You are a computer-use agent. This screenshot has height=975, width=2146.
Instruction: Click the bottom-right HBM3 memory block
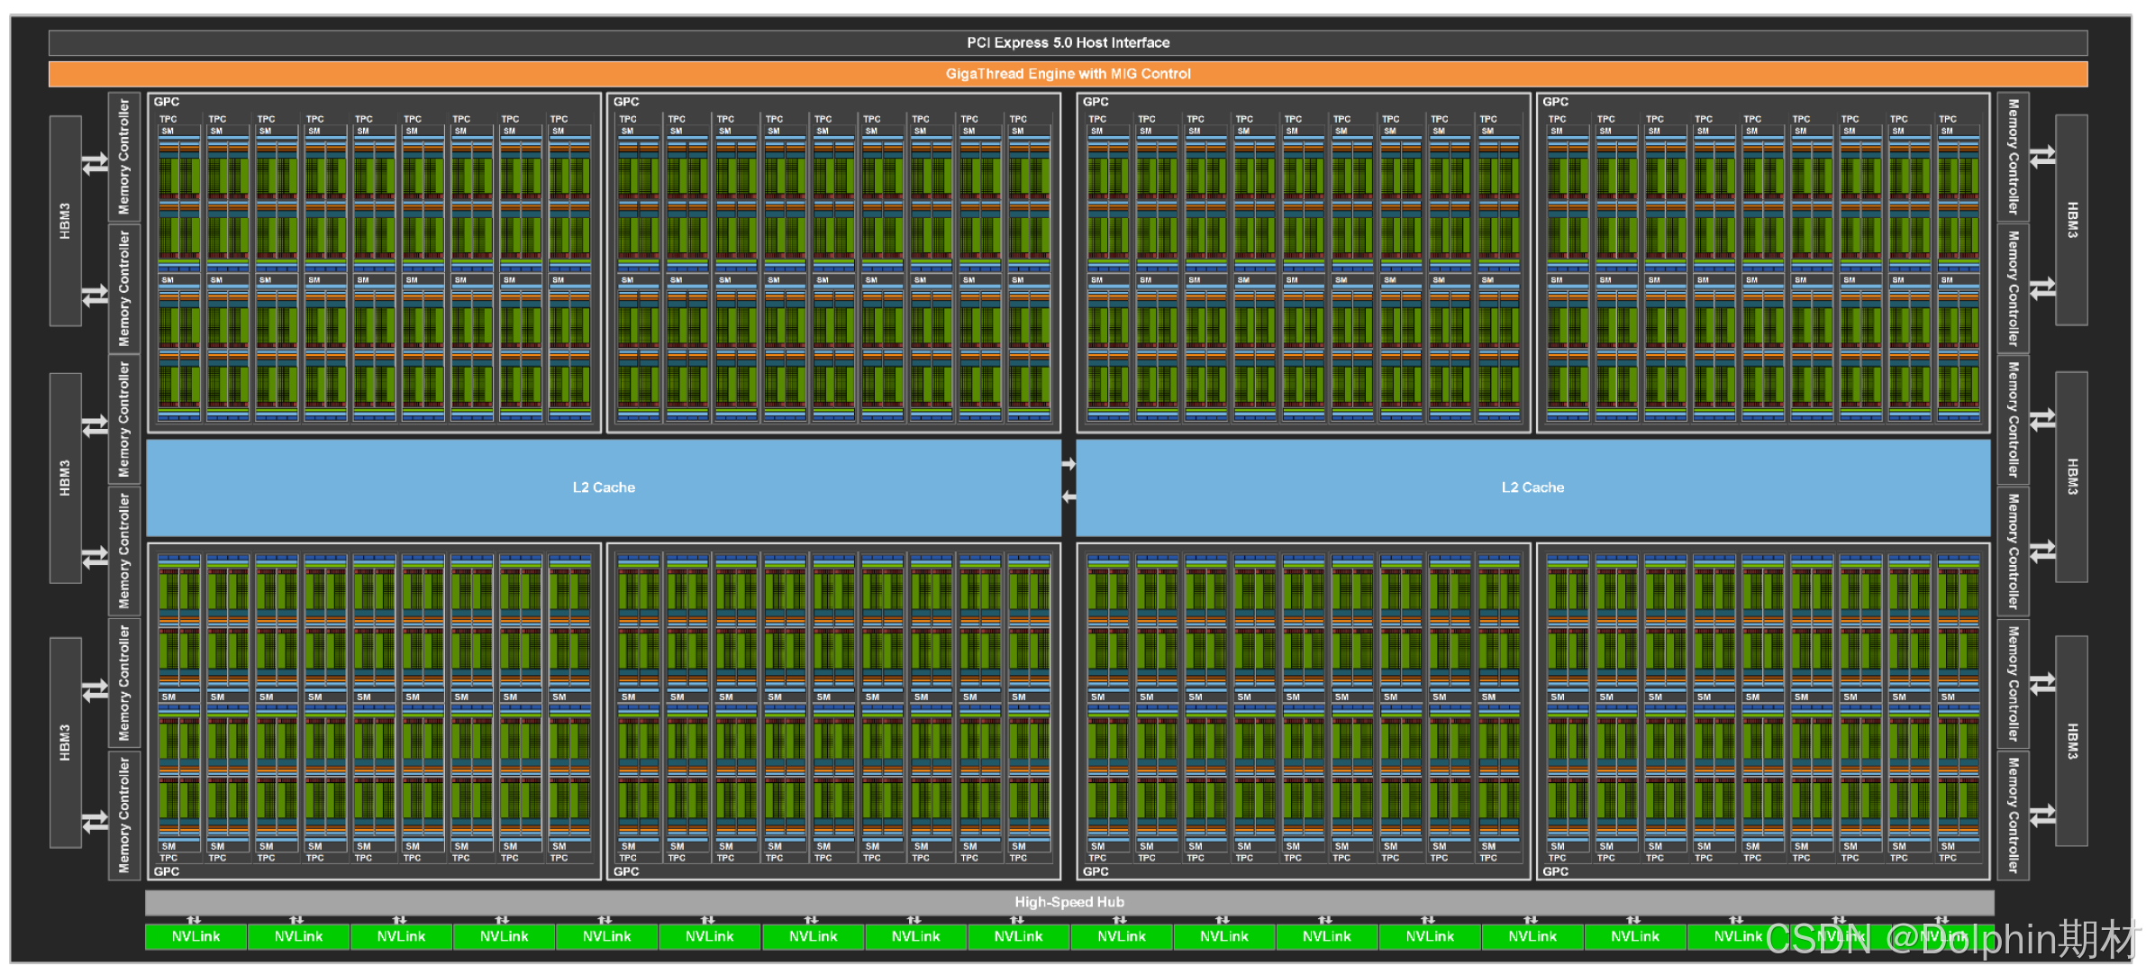2071,741
